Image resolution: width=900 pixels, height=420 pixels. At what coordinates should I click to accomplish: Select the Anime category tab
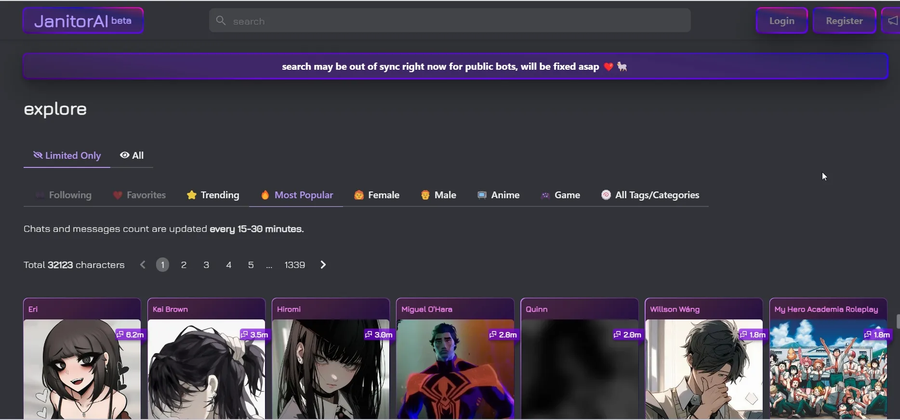pyautogui.click(x=498, y=195)
